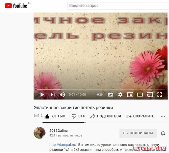The image size is (169, 153).
Task: Turn on subtitles
Action: click(111, 94)
